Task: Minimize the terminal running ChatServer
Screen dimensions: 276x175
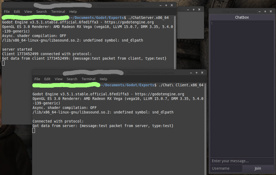Action: [x=160, y=5]
